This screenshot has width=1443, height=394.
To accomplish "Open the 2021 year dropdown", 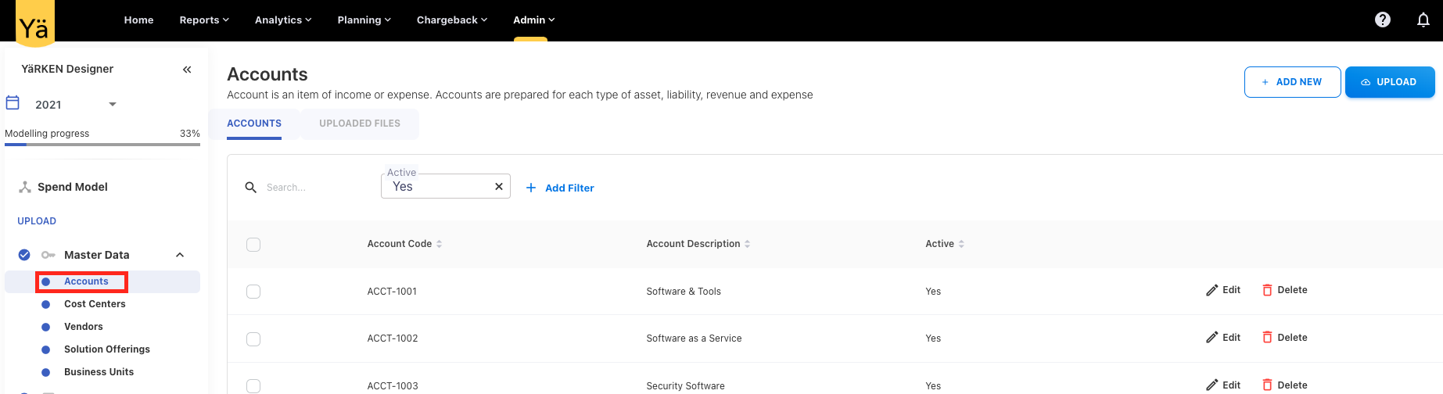I will coord(112,104).
